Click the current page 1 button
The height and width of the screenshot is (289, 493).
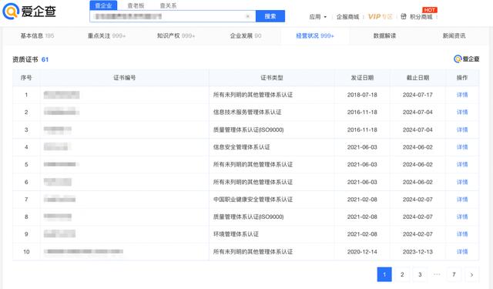[384, 274]
